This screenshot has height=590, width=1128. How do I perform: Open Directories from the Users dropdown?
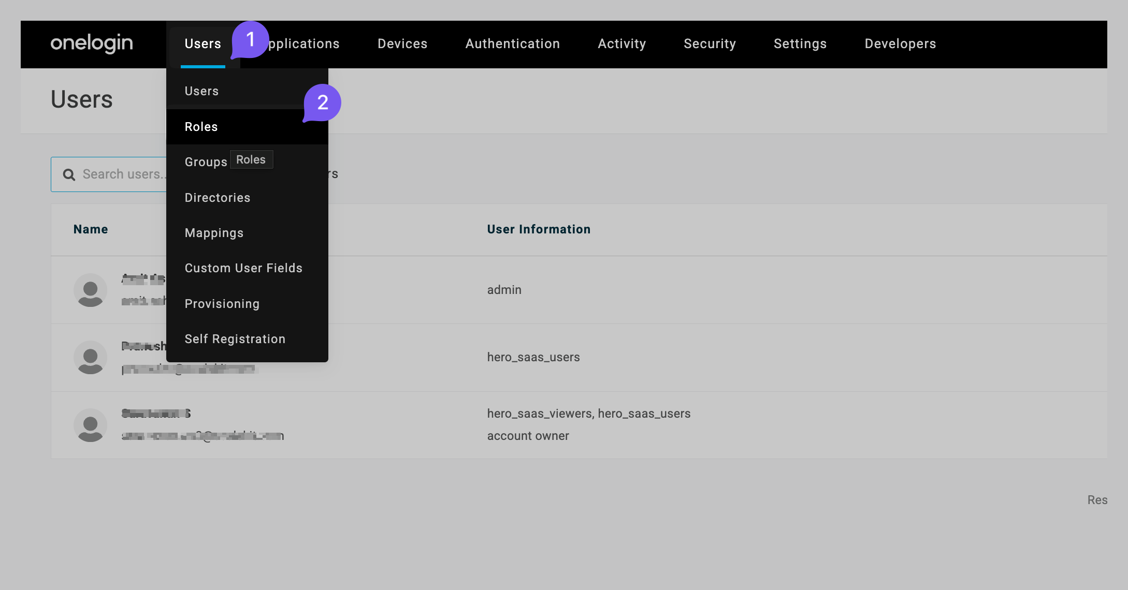pos(217,197)
